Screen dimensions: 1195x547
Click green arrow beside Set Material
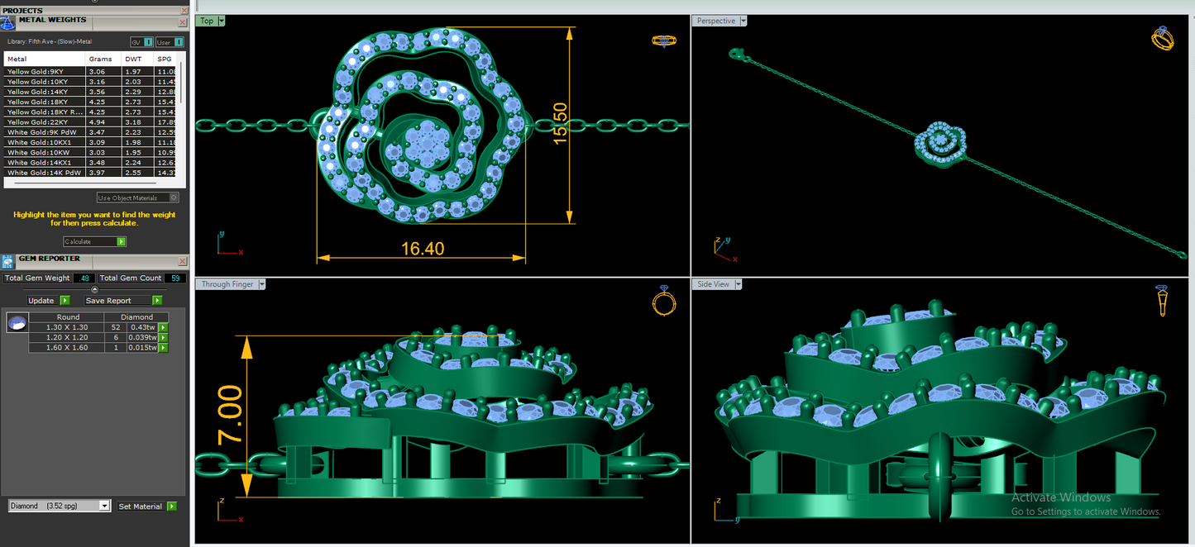coord(171,507)
